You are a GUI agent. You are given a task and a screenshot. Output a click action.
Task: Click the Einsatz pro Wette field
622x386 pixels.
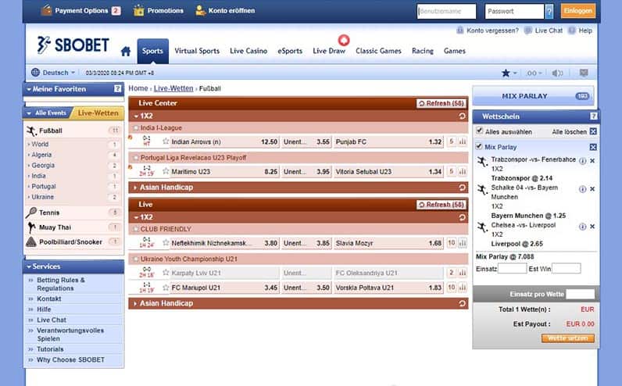580,294
